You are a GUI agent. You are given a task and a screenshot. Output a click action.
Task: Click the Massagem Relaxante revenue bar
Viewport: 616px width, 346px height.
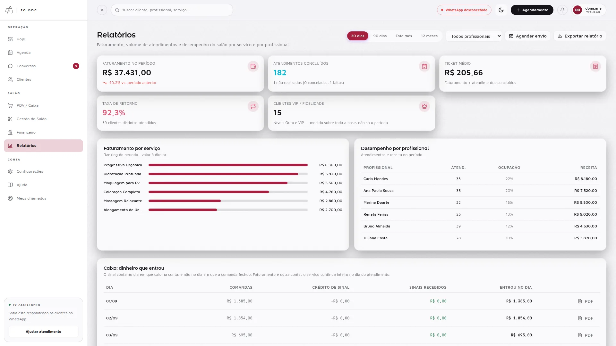228,201
